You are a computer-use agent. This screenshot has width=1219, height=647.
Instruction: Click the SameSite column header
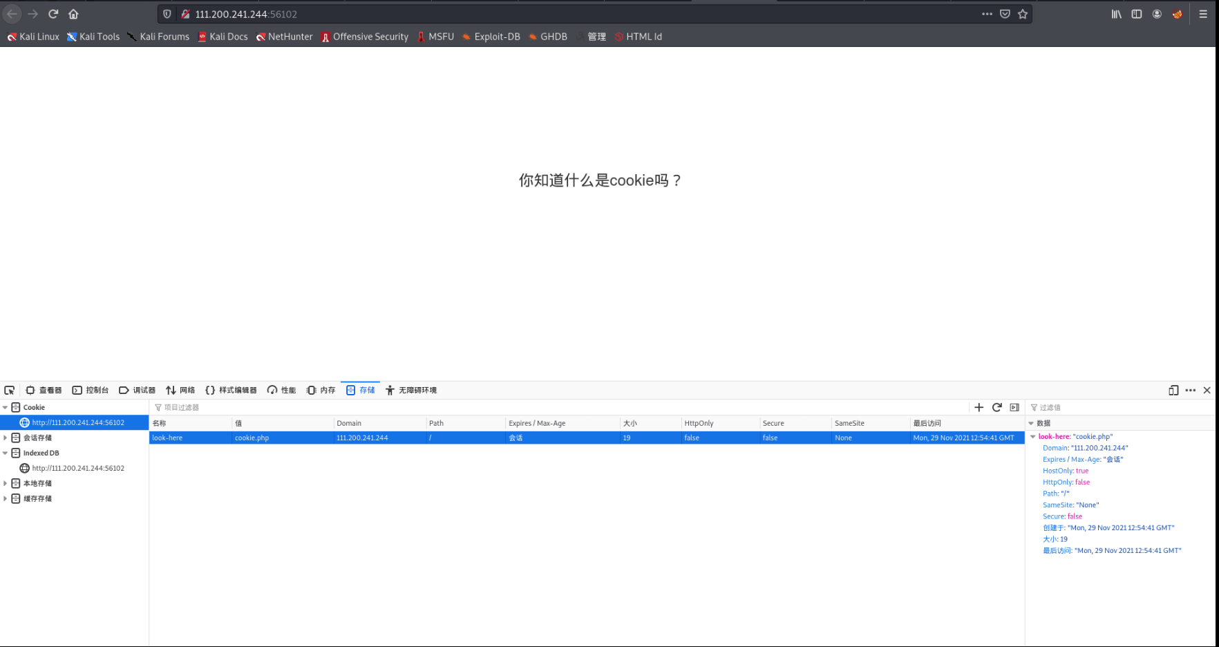click(x=870, y=423)
